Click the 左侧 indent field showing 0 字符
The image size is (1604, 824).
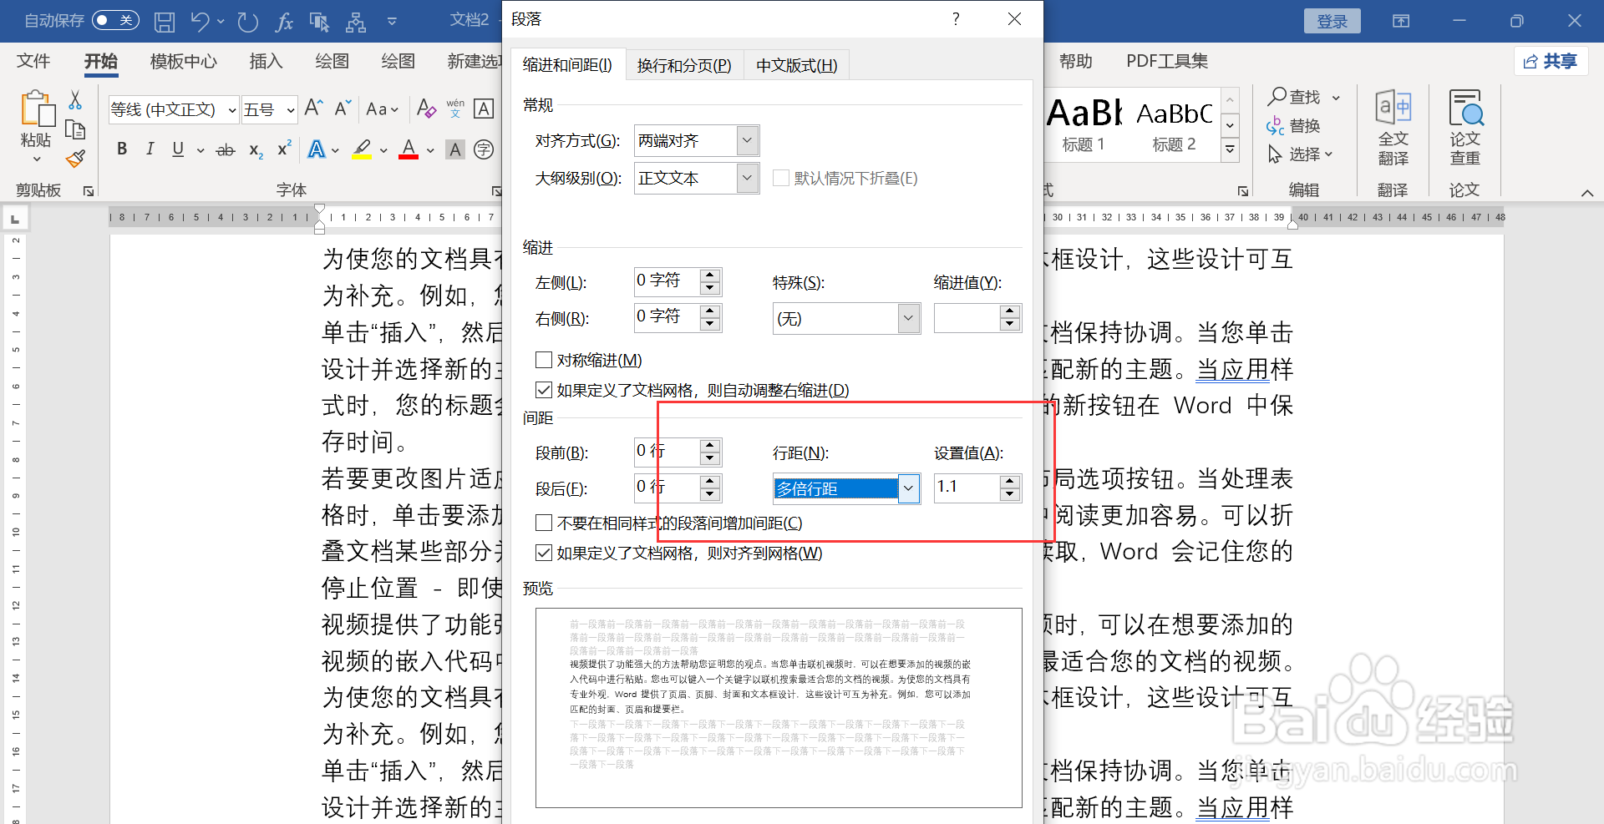pyautogui.click(x=667, y=281)
